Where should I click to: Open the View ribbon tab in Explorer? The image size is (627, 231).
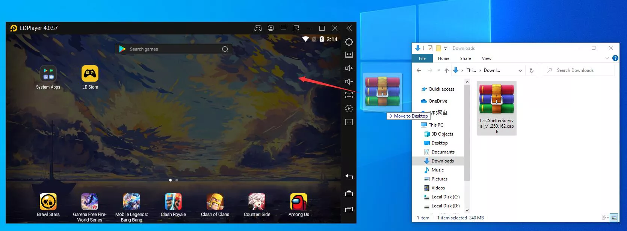[486, 58]
